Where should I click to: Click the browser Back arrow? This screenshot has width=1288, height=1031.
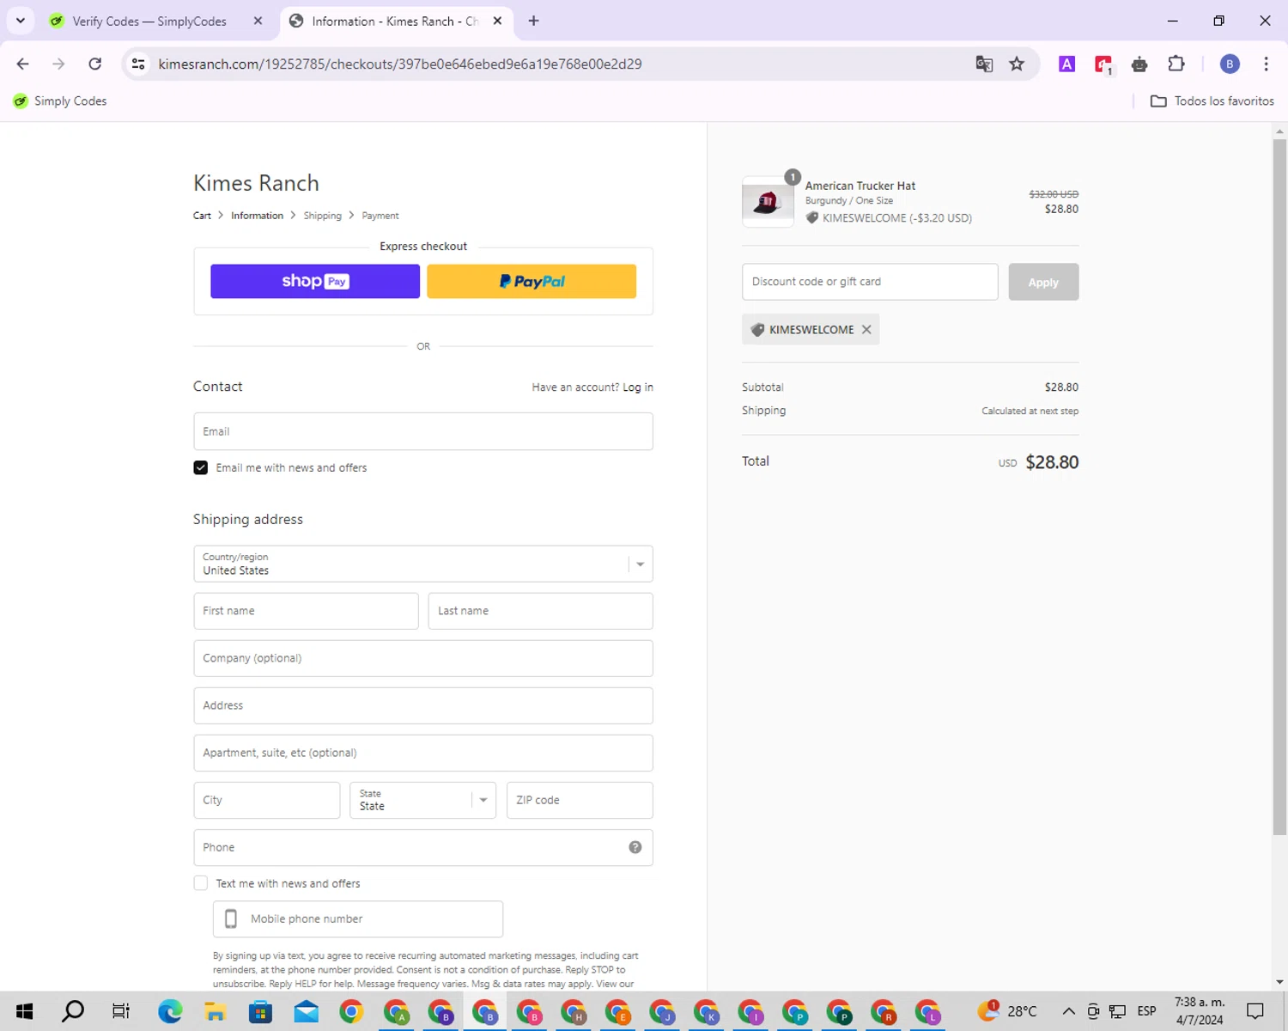click(23, 64)
